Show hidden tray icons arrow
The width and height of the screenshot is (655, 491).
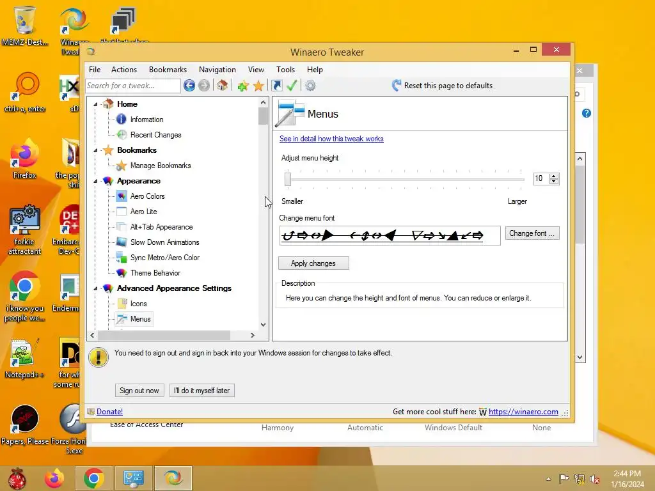pyautogui.click(x=548, y=479)
